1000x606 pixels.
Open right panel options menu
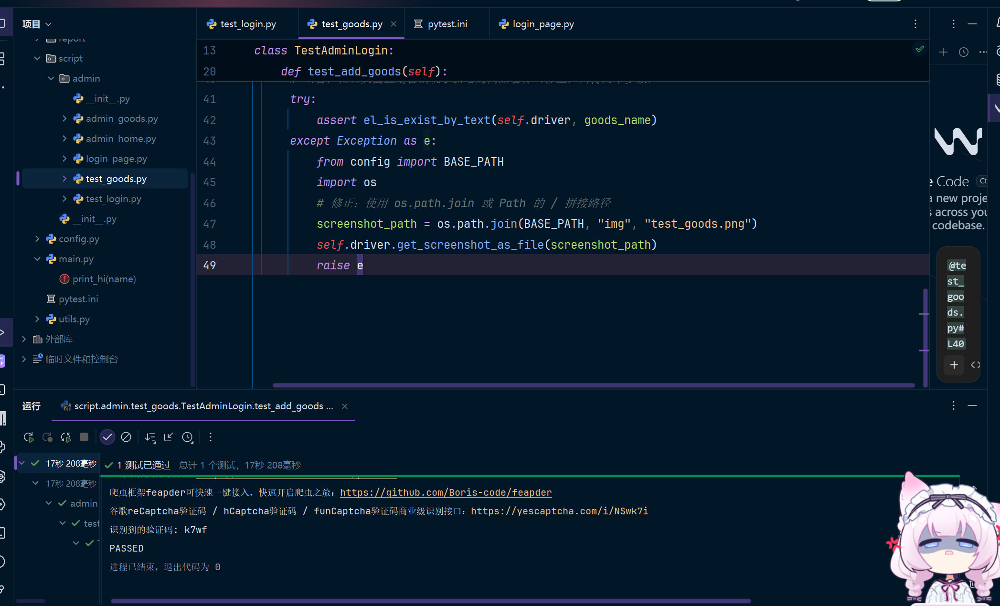click(x=954, y=24)
